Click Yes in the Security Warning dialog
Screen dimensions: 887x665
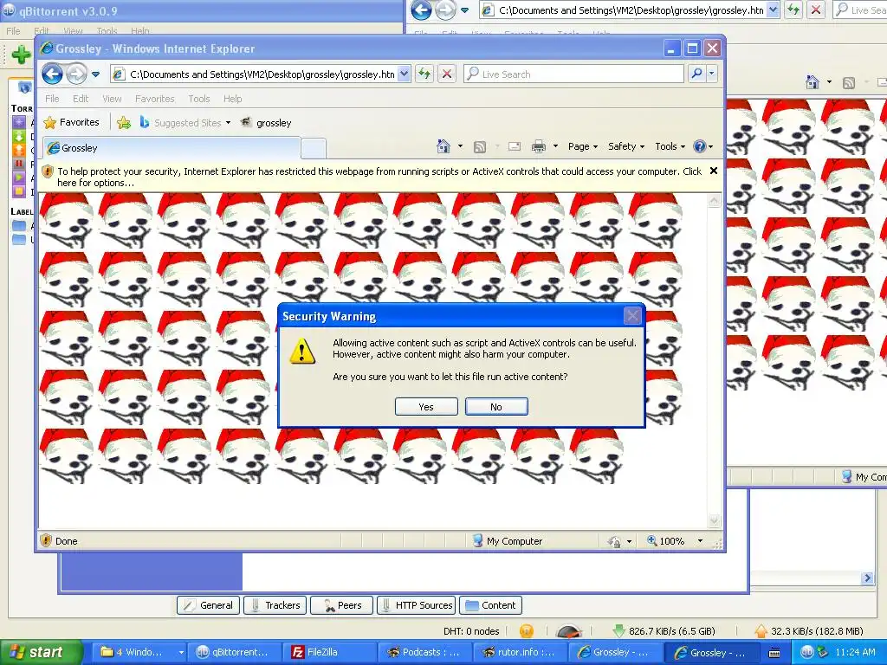coord(426,407)
